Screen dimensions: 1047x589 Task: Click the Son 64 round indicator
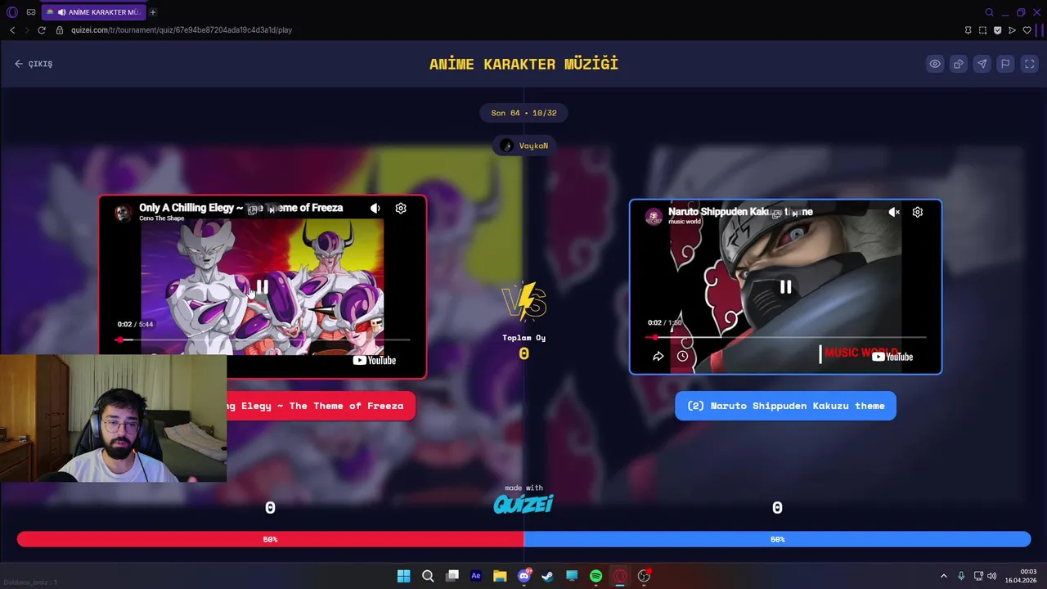point(523,113)
